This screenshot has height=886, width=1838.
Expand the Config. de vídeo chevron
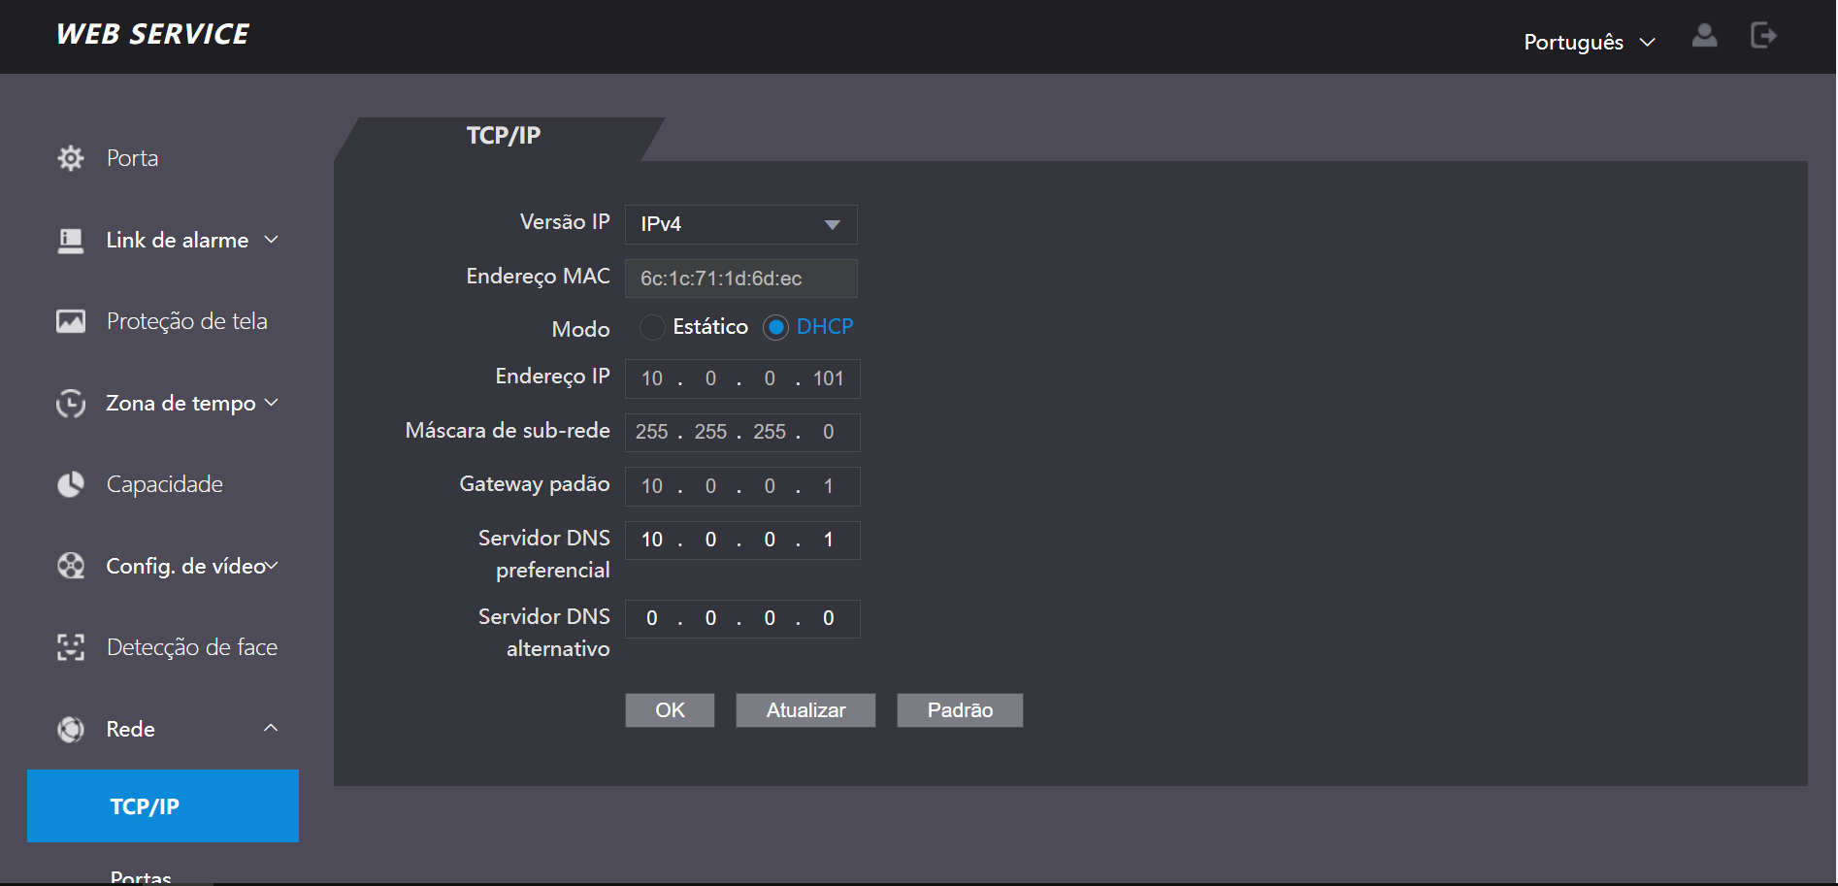coord(272,566)
